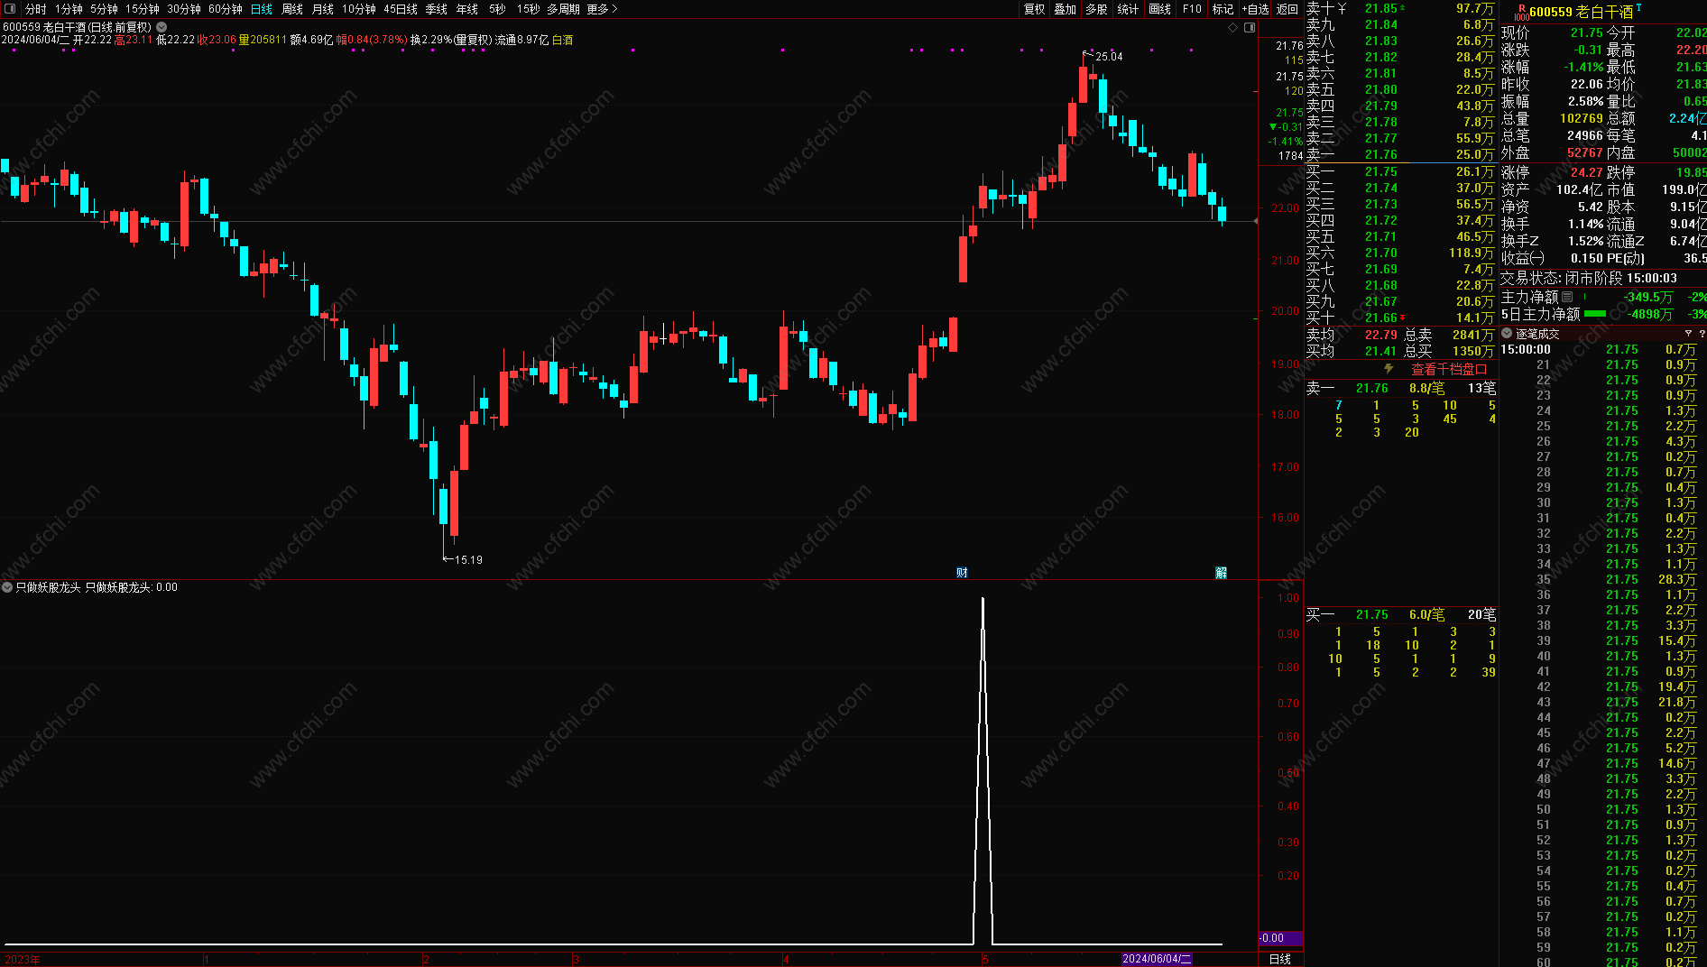1707x967 pixels.
Task: Select the 季线 quarterly chart tab
Action: [x=437, y=9]
